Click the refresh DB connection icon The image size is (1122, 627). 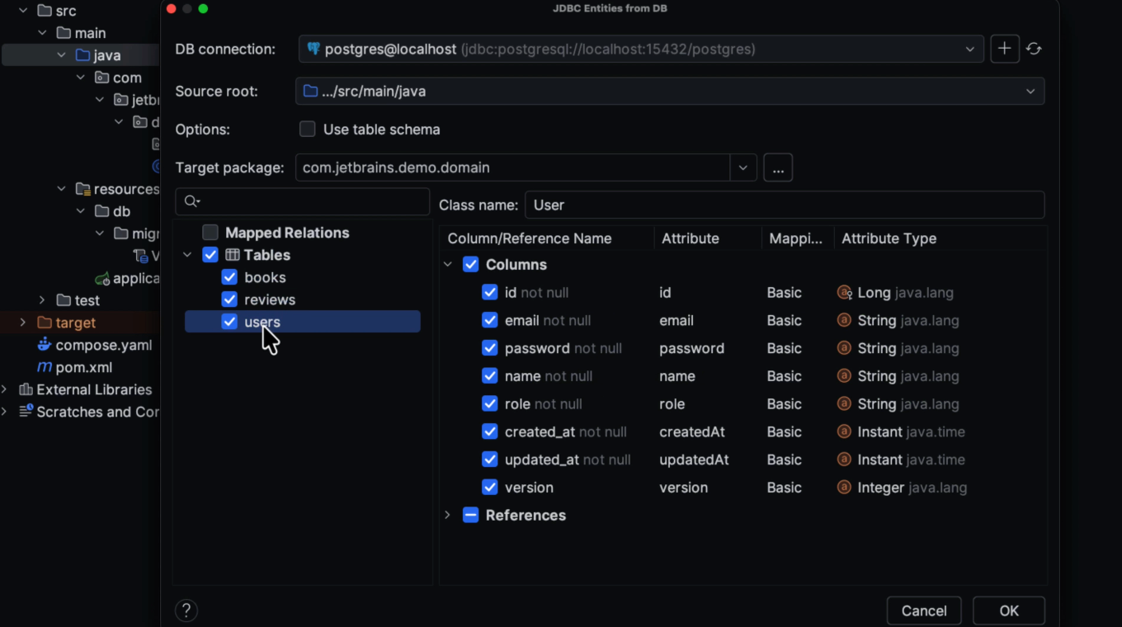click(x=1034, y=49)
